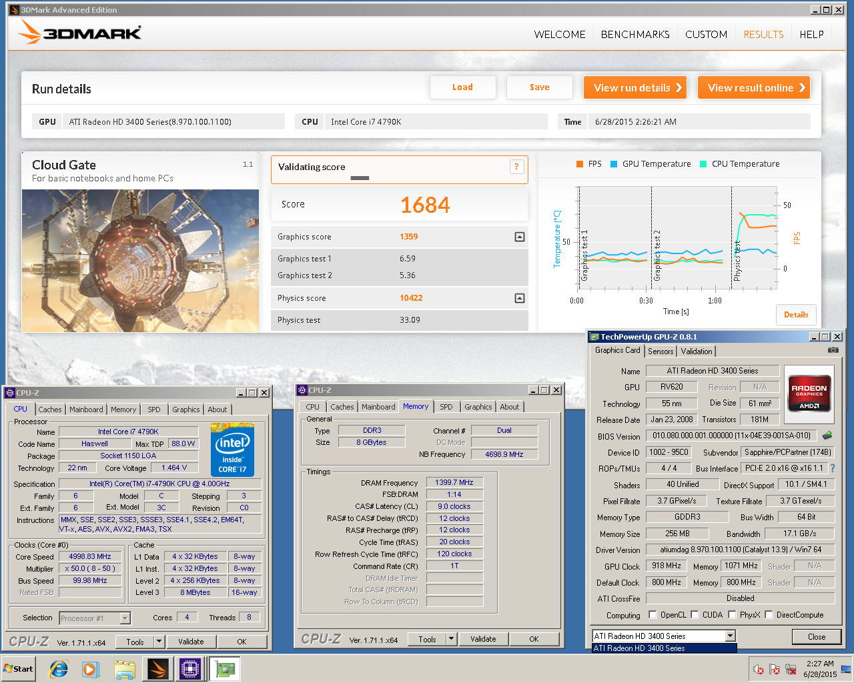This screenshot has height=683, width=854.
Task: Click Validate in left CPU-Z window
Action: [x=191, y=642]
